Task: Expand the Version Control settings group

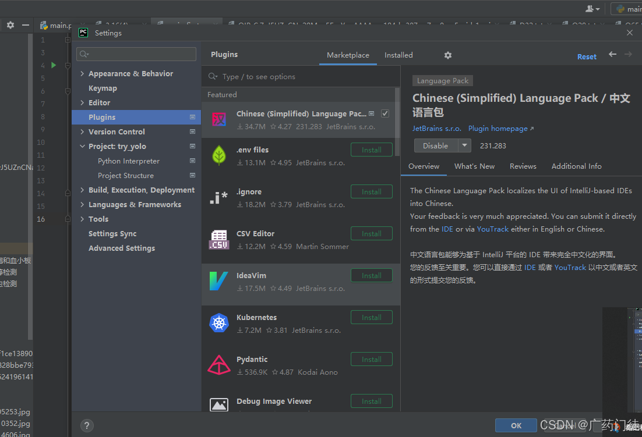Action: tap(82, 132)
